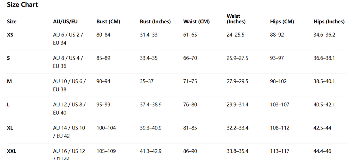This screenshot has height=160, width=347.
Task: Click the XXL size row label
Action: click(x=12, y=151)
